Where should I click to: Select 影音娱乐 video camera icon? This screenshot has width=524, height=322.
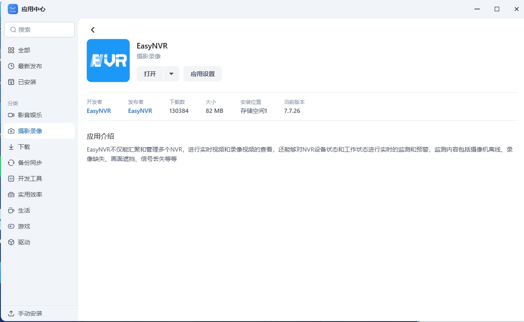(x=11, y=115)
